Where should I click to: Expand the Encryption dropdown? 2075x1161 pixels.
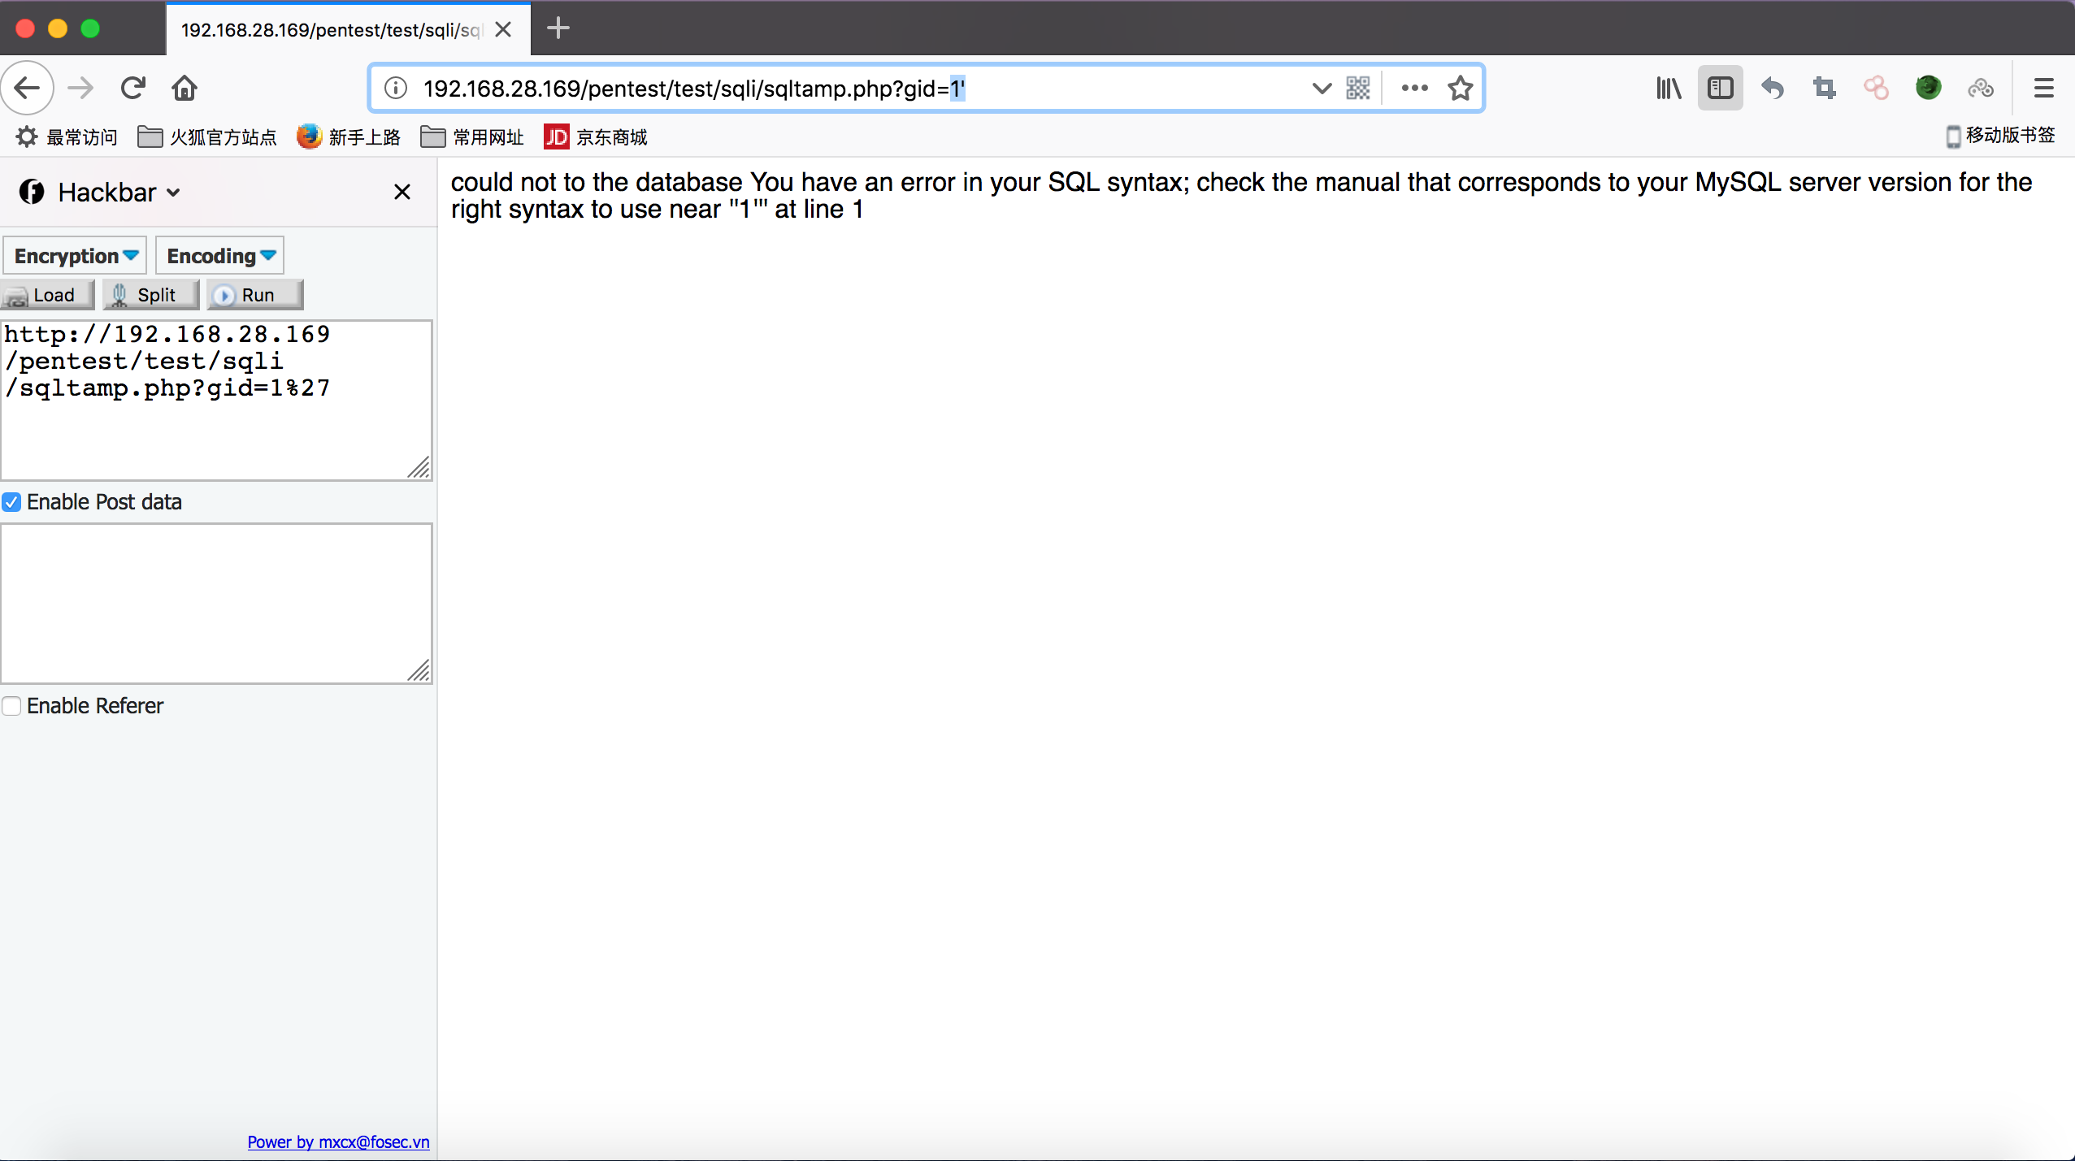click(x=75, y=256)
